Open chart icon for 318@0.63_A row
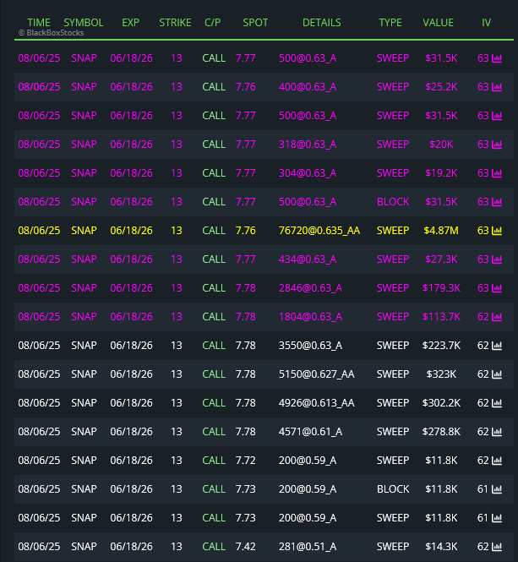The image size is (518, 562). (x=497, y=145)
